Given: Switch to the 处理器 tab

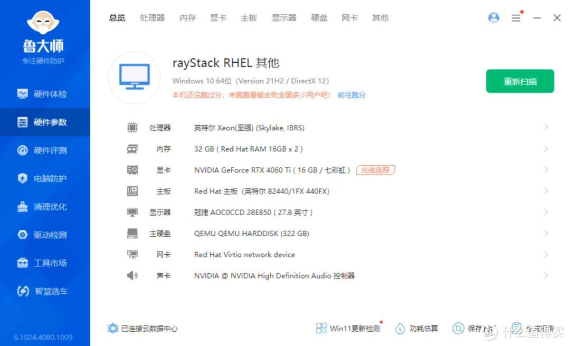Looking at the screenshot, I should pyautogui.click(x=152, y=17).
